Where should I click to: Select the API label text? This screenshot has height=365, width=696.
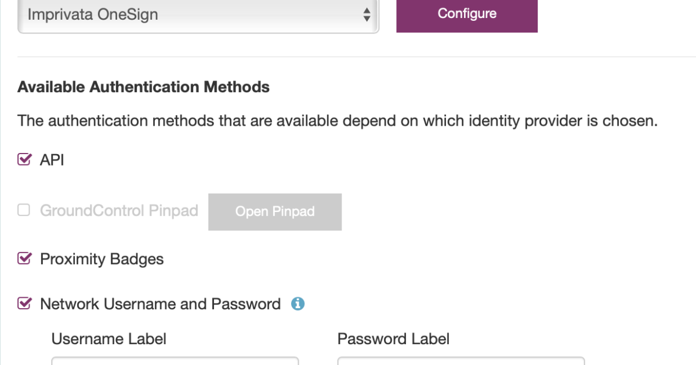tap(52, 159)
